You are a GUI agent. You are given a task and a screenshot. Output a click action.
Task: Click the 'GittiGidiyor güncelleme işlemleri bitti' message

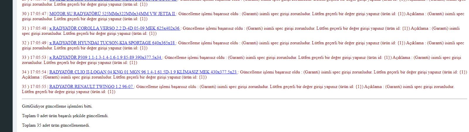coord(57,106)
